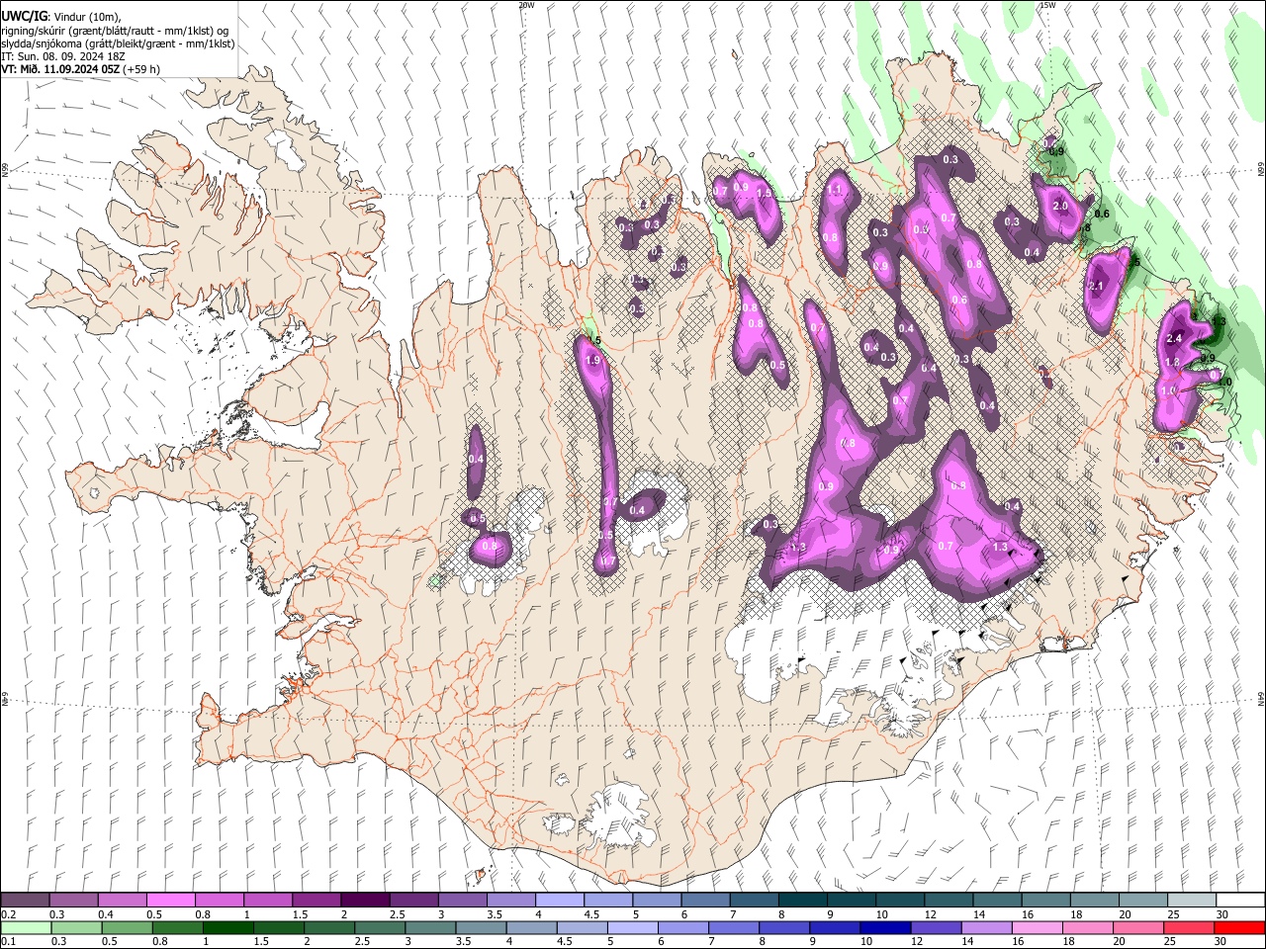Click the '20W' longitude label
The height and width of the screenshot is (949, 1266).
pyautogui.click(x=526, y=5)
